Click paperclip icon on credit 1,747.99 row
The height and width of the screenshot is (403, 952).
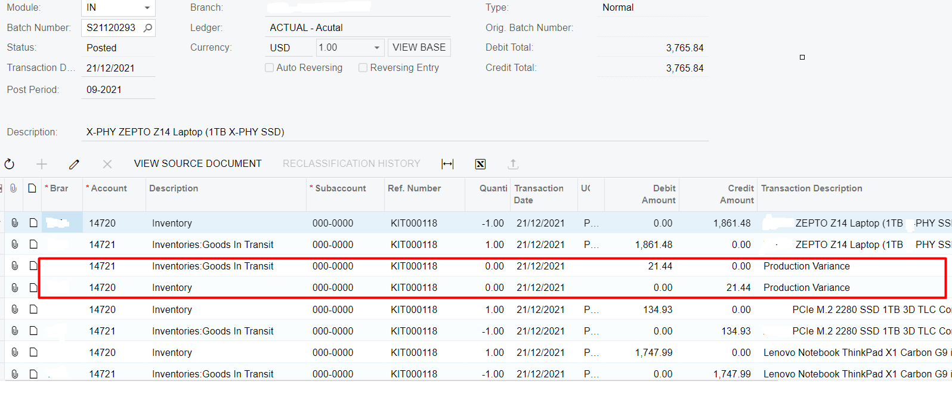click(15, 374)
